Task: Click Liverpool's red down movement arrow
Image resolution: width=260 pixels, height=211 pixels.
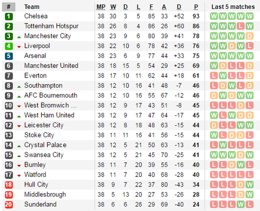Action: click(x=19, y=47)
